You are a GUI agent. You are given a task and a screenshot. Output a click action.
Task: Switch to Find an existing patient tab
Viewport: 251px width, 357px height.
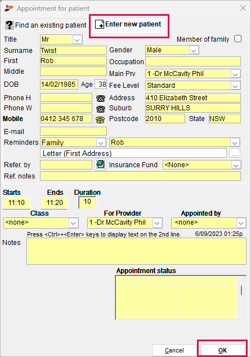pyautogui.click(x=46, y=25)
